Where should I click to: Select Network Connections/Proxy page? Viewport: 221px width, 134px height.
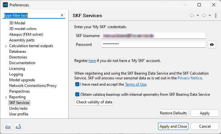33,86
